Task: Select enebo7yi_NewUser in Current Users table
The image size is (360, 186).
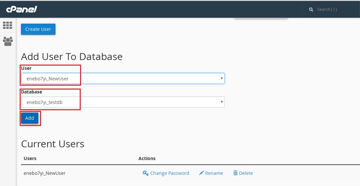Action: coord(45,173)
